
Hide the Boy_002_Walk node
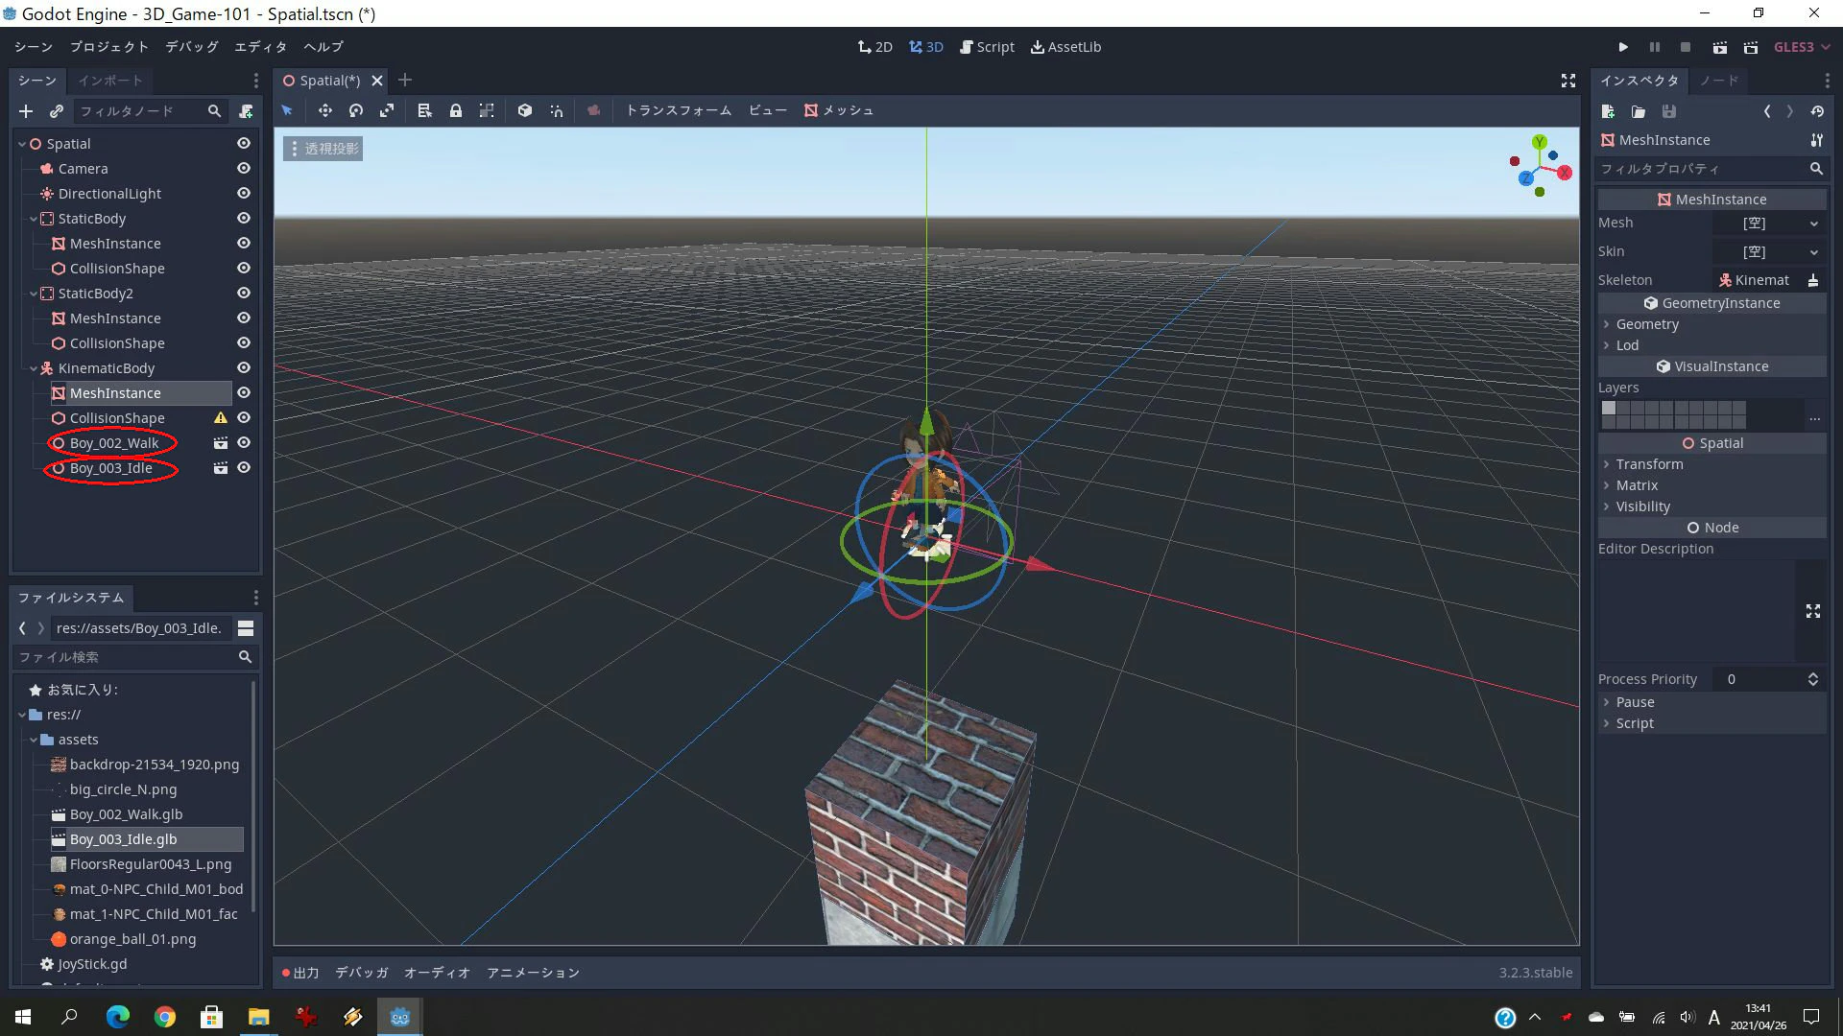[x=244, y=443]
